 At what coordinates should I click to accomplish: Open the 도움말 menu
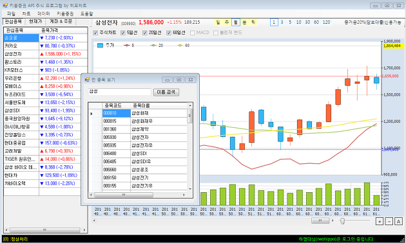click(86, 14)
